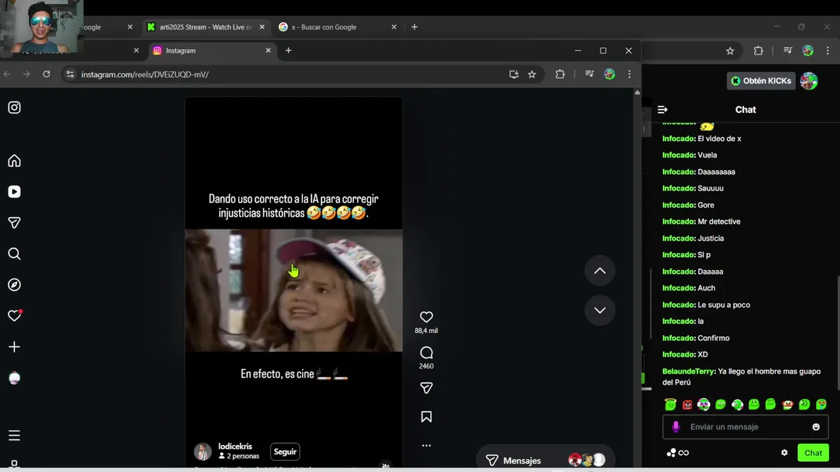Go to next reel with down arrow

[600, 310]
